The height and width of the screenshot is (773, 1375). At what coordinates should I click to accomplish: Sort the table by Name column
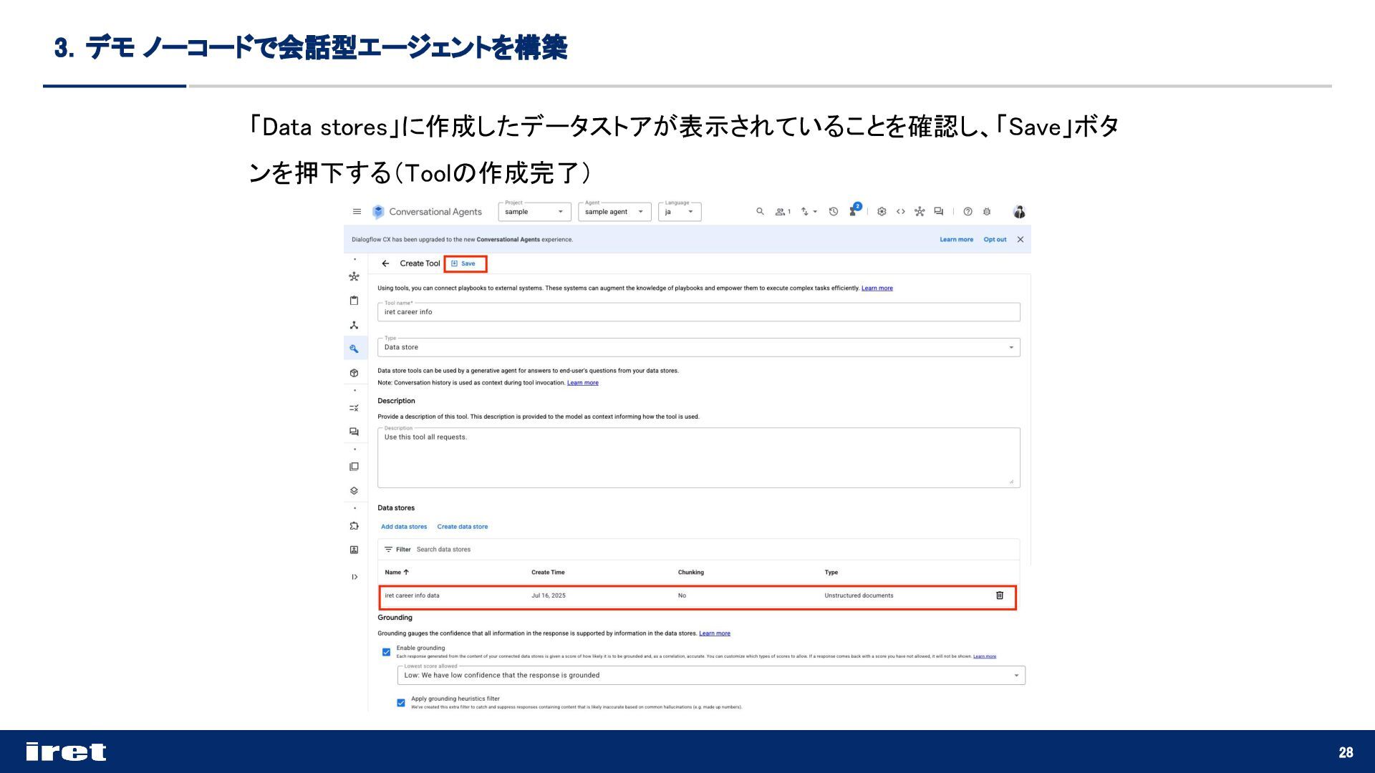(397, 573)
